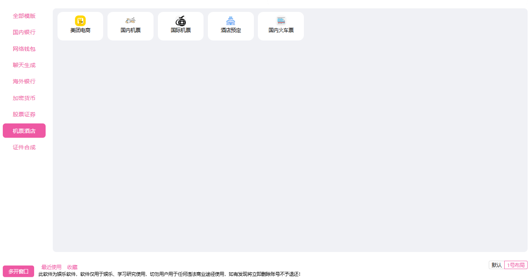Screen dimensions: 532x279
Task: Click the 收藏 favorites link
Action: 72,267
